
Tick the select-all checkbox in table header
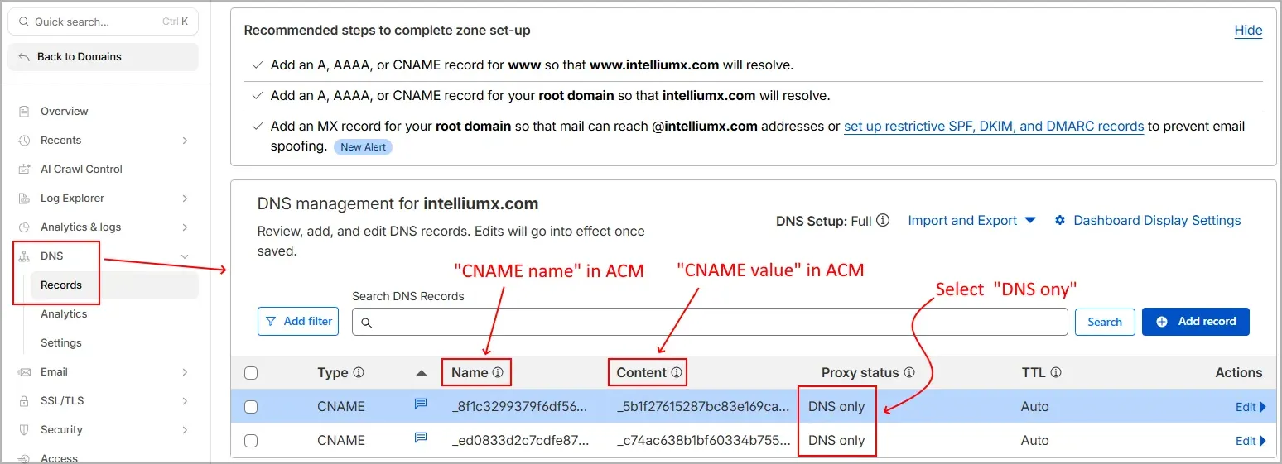[251, 373]
